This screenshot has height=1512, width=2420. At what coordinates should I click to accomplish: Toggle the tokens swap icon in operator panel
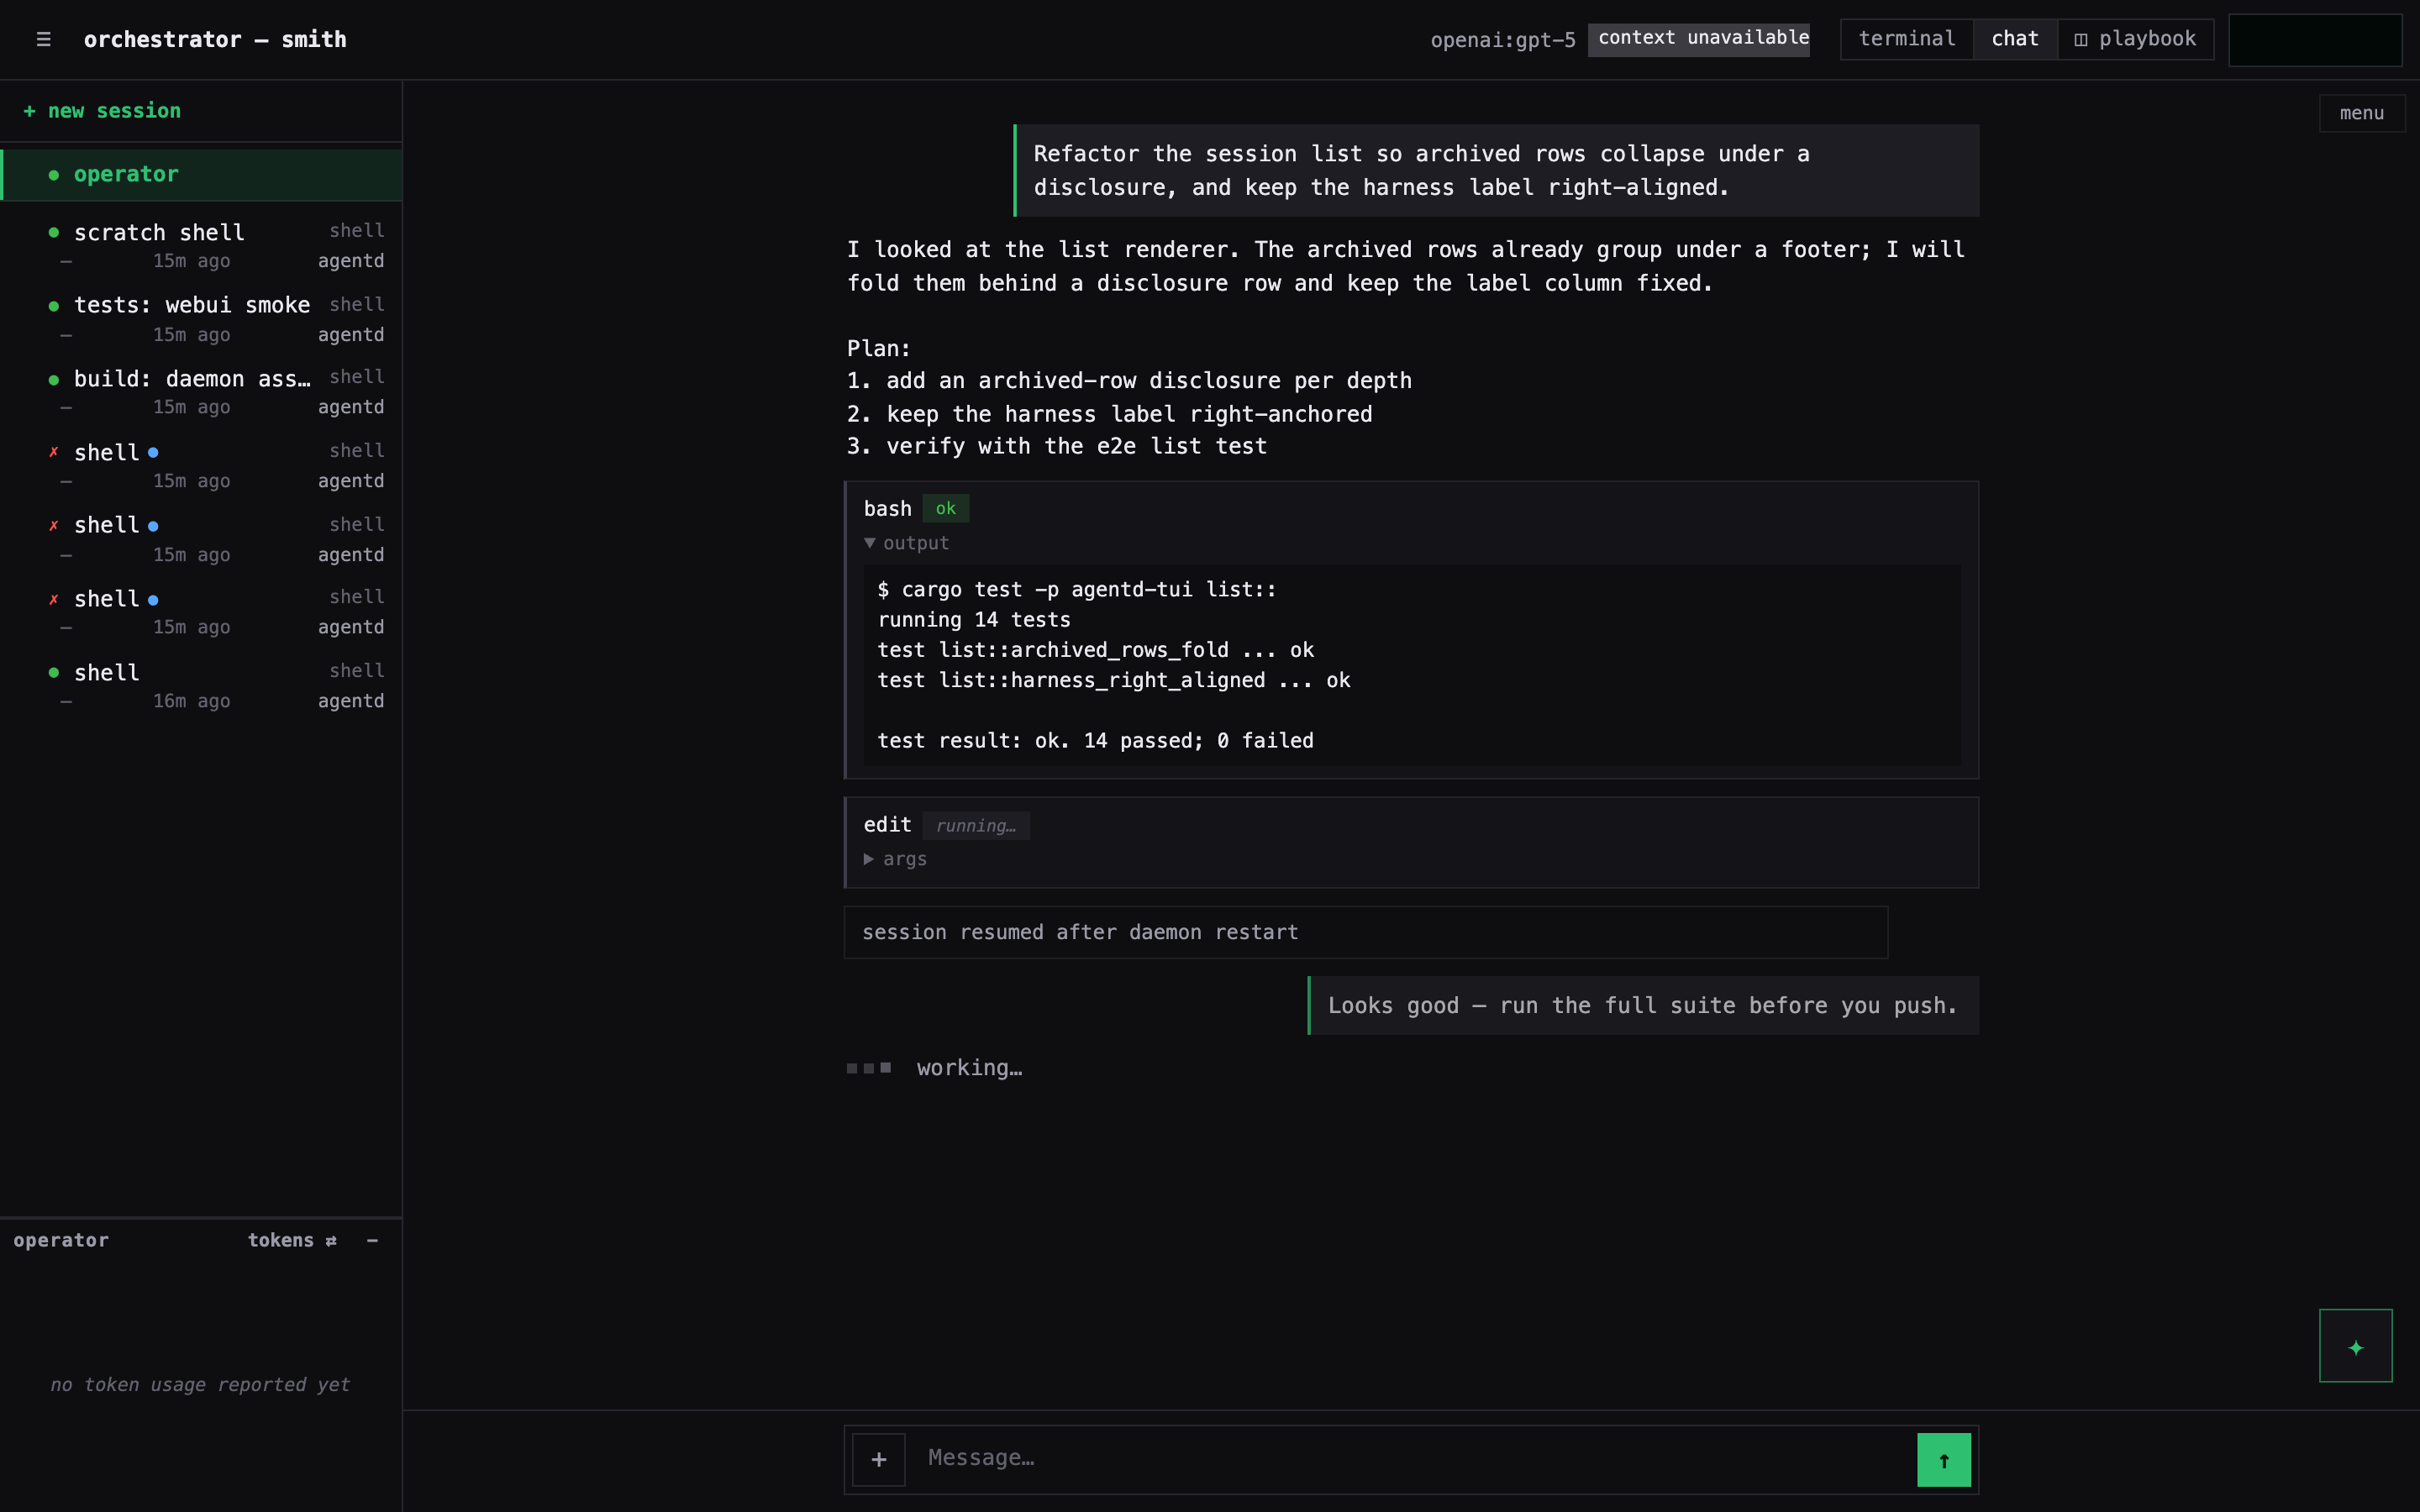(x=331, y=1241)
